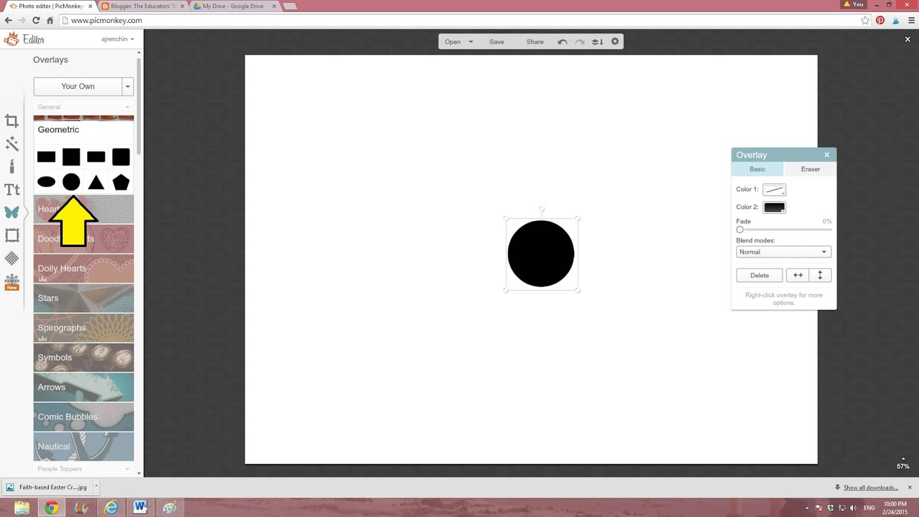Select the Text tool icon
The width and height of the screenshot is (919, 517).
(11, 190)
